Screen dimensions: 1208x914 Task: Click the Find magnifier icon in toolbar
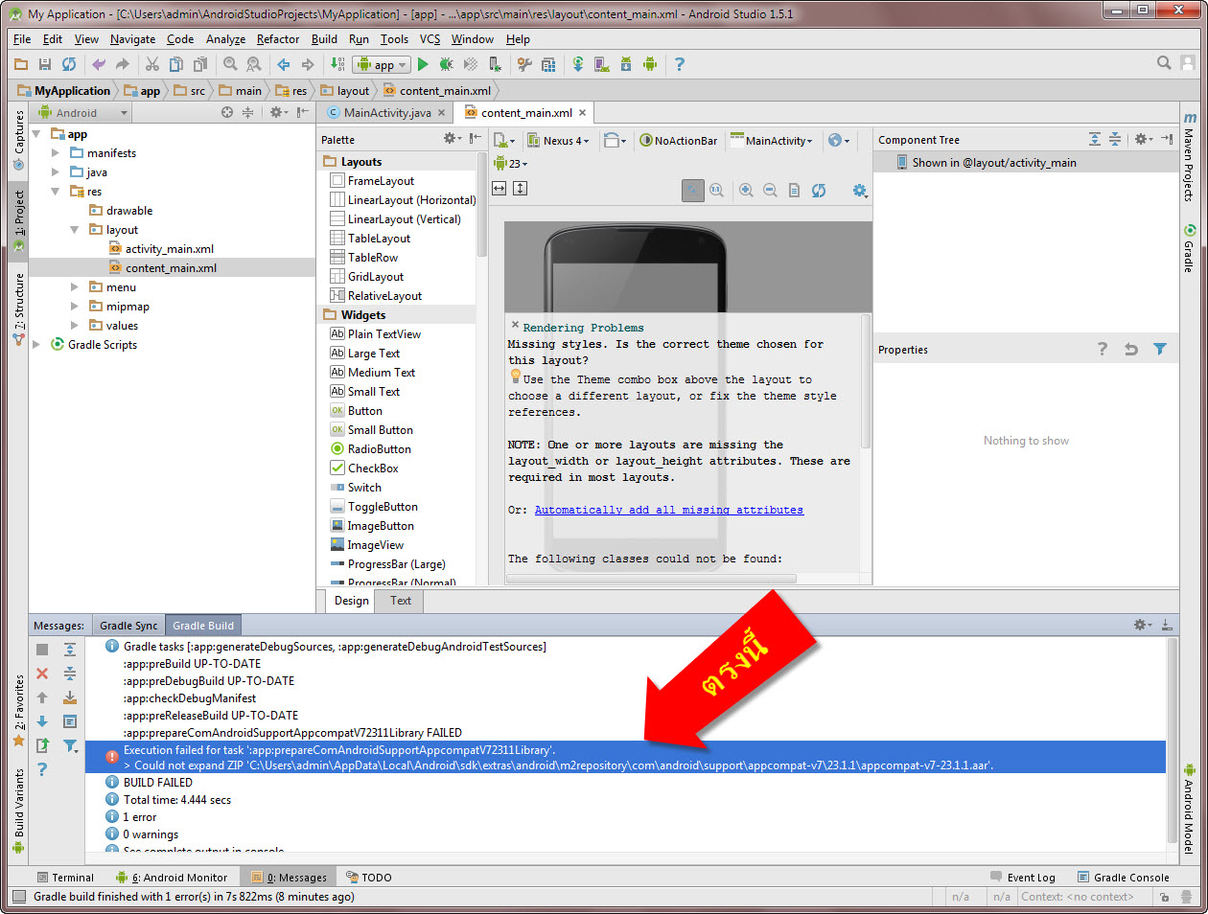[230, 64]
